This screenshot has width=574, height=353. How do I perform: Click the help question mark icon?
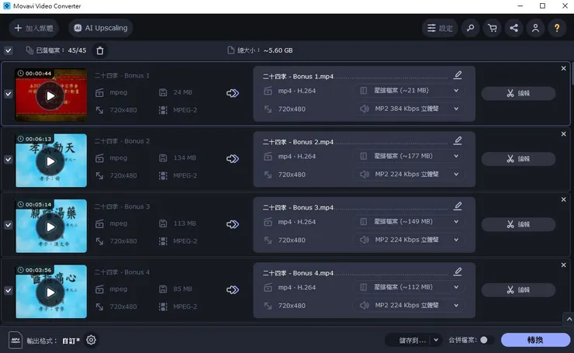[x=557, y=28]
